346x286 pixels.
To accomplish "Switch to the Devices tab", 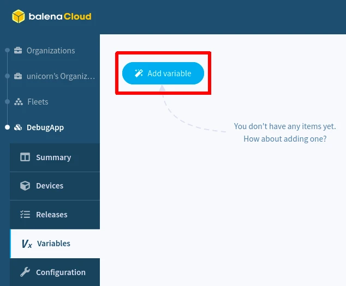I will [50, 186].
